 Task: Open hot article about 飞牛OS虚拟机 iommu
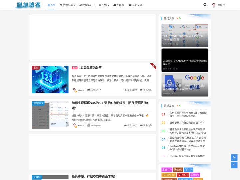point(185,35)
